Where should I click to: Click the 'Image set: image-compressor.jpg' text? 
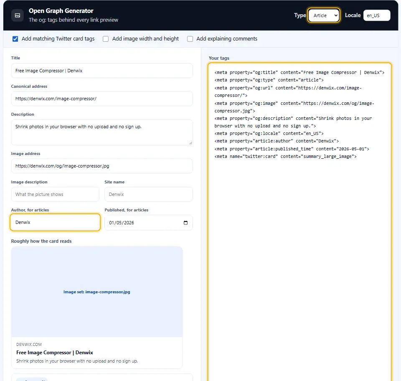[x=96, y=292]
